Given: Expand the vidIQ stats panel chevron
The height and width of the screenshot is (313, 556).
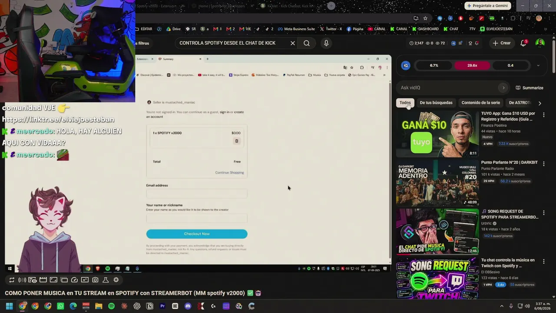Looking at the screenshot, I should (538, 66).
